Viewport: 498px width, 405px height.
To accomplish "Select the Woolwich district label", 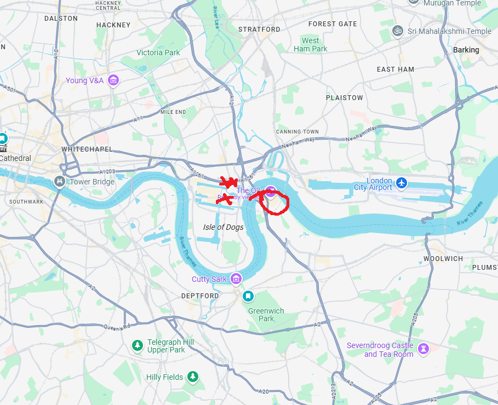I will 443,259.
